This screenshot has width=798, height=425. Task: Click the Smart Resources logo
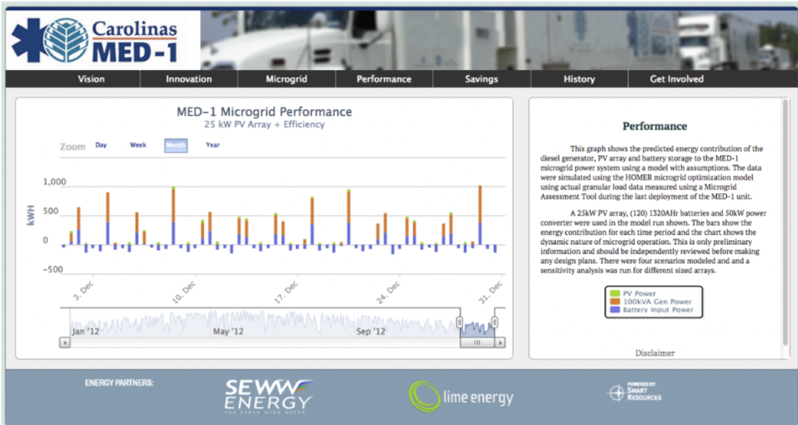pos(634,392)
